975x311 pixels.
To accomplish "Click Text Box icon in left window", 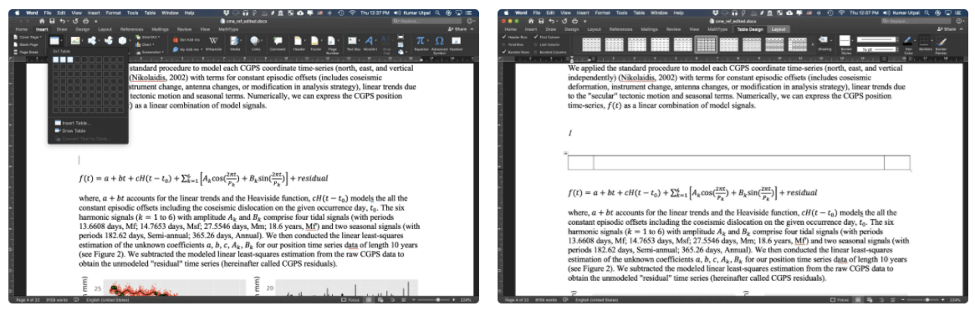I will [353, 40].
